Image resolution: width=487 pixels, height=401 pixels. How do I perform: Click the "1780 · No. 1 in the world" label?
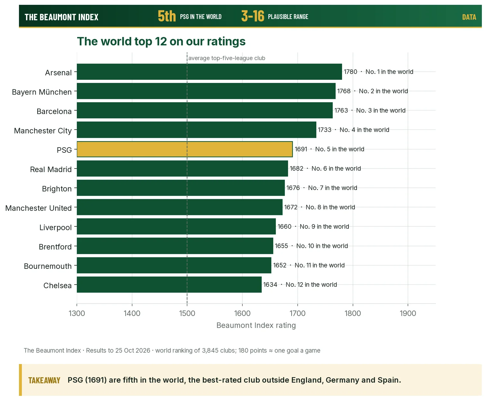pyautogui.click(x=379, y=72)
